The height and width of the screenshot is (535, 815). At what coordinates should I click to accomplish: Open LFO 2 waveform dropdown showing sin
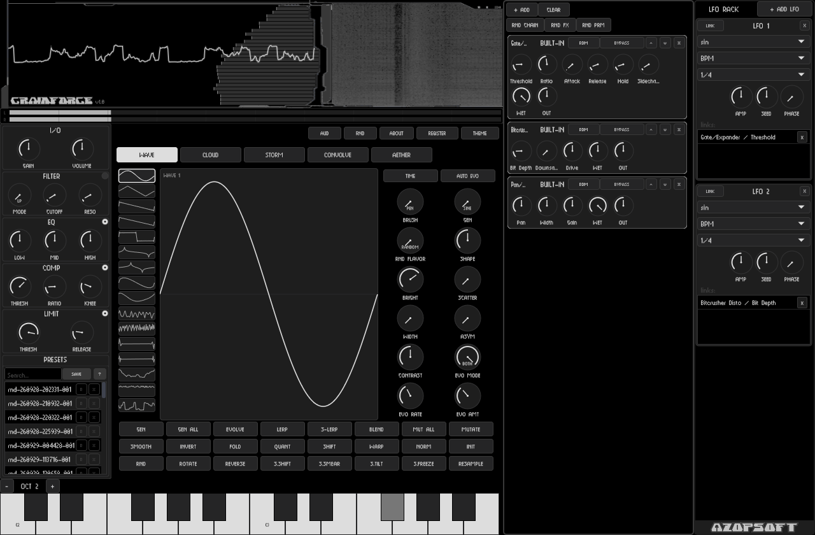[753, 208]
